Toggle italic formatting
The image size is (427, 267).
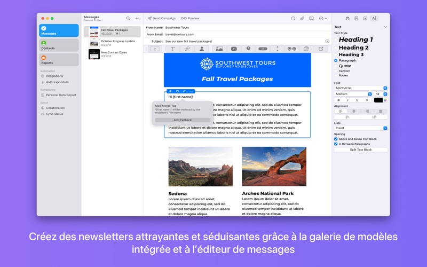click(348, 100)
